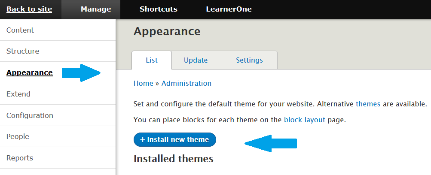Go to Content in the sidebar
This screenshot has width=431, height=175.
58,30
